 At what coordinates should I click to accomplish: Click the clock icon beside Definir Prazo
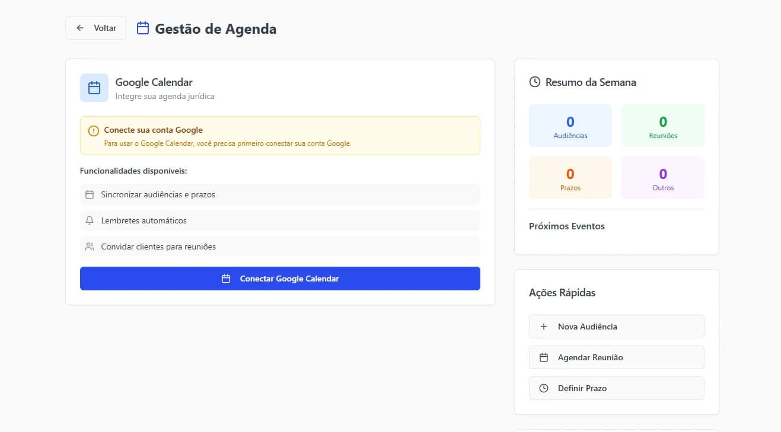tap(543, 388)
